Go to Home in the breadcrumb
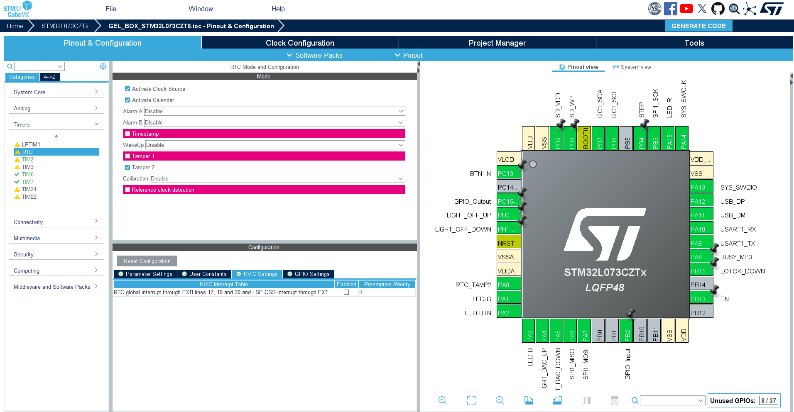The width and height of the screenshot is (794, 412). coord(15,26)
